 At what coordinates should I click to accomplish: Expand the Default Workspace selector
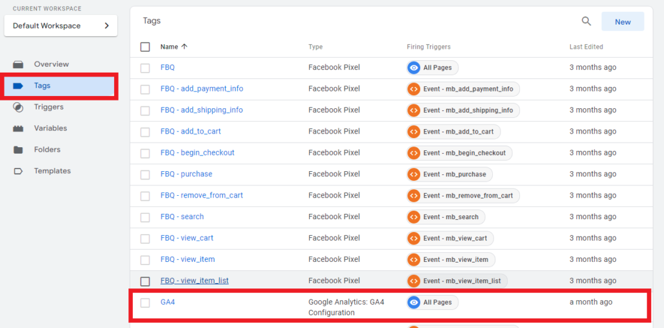(x=60, y=26)
